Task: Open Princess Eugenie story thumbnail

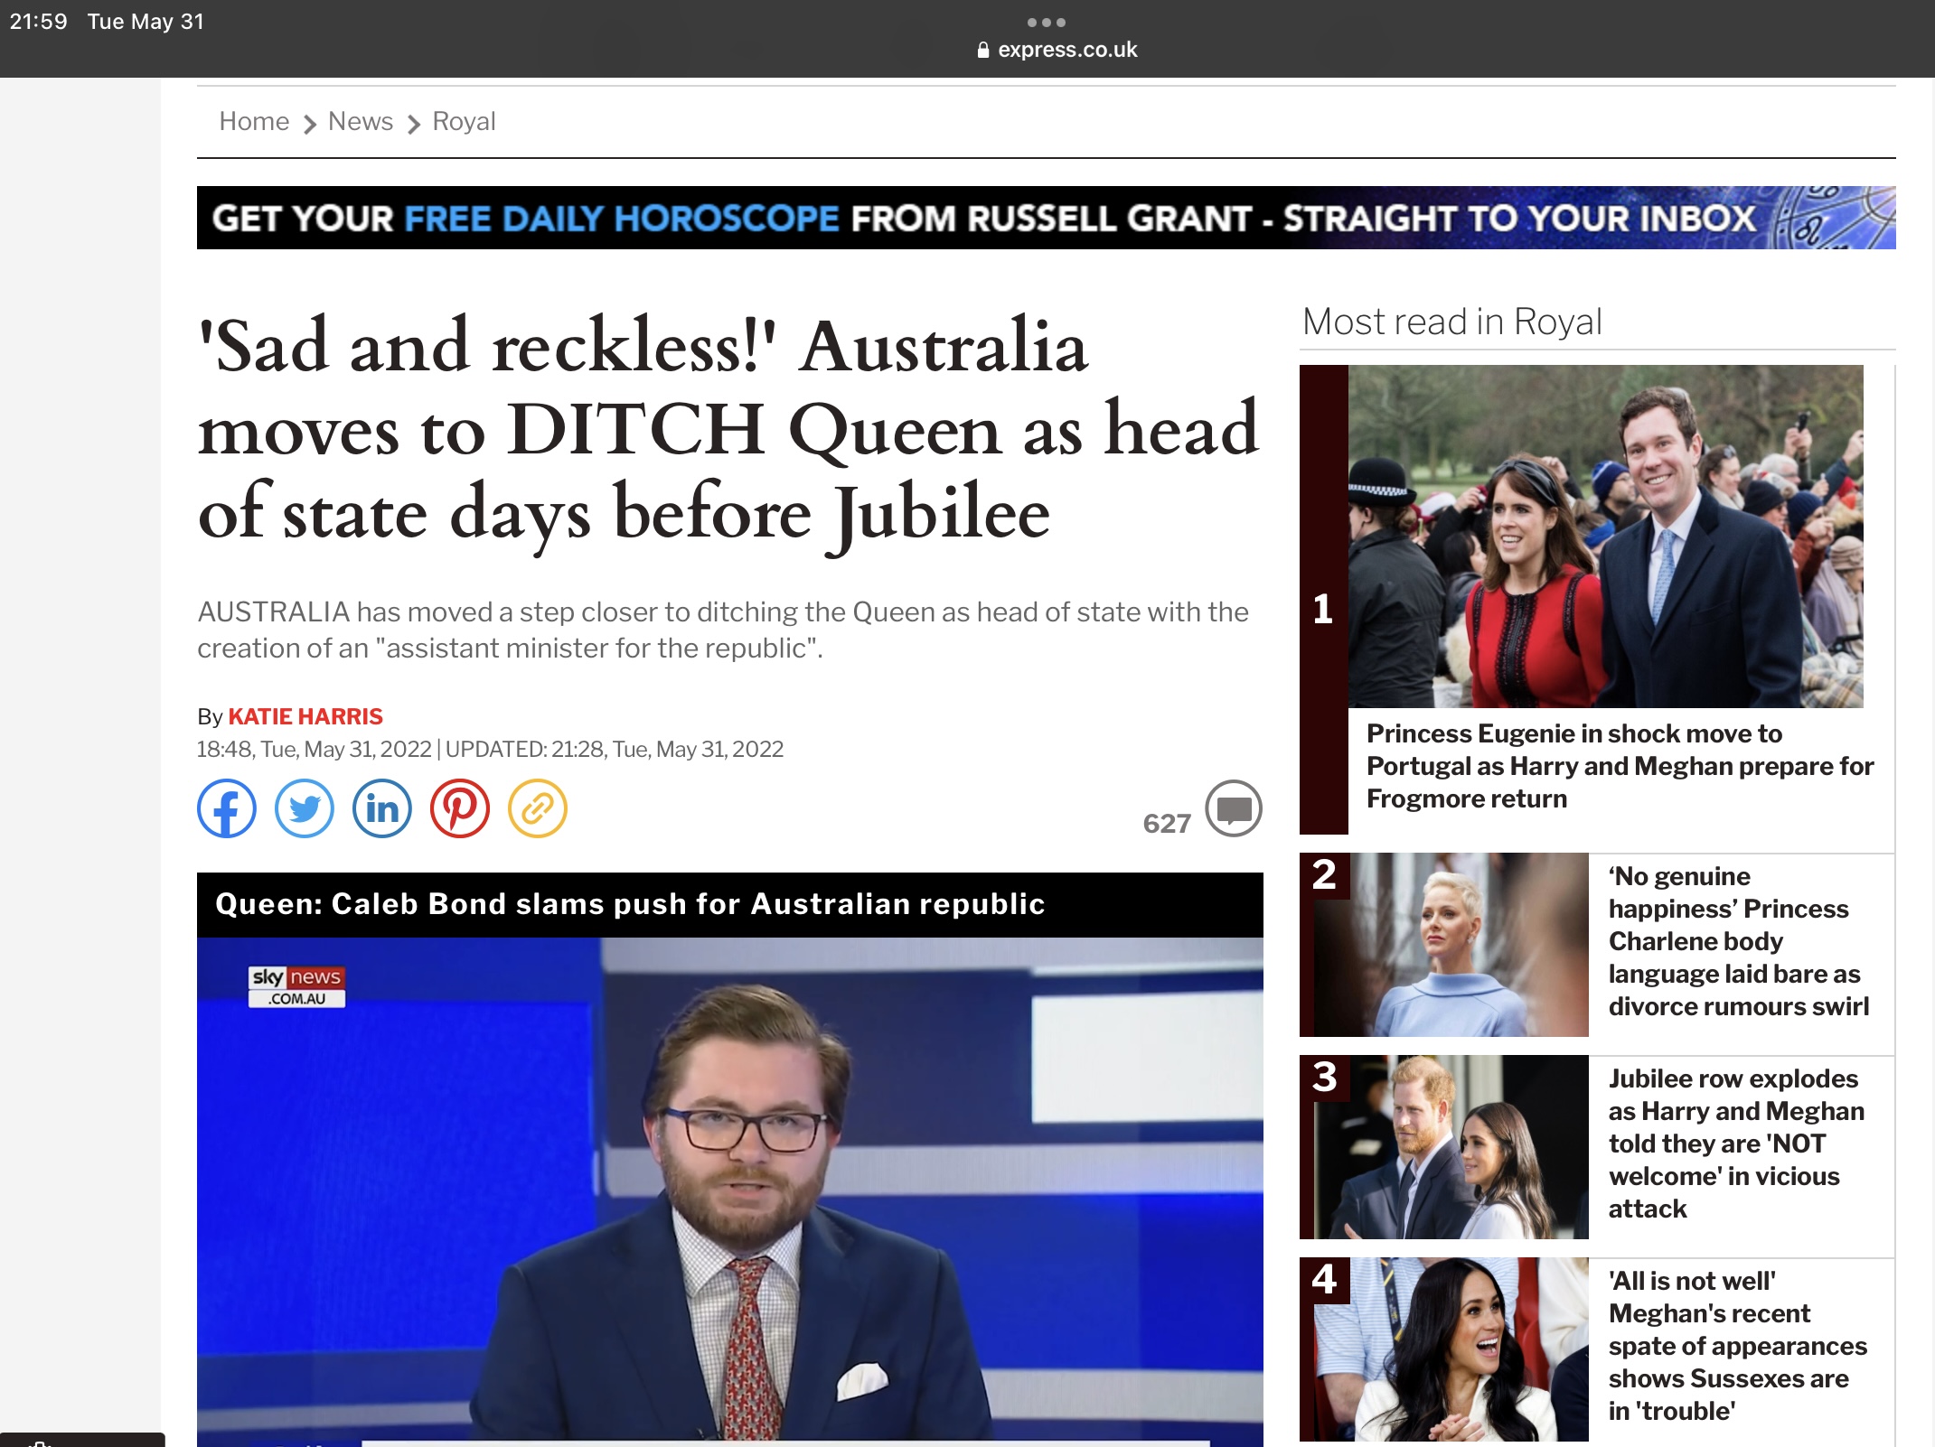Action: tap(1606, 537)
